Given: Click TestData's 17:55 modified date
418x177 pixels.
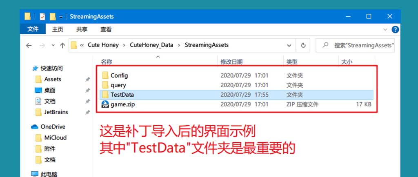Looking at the screenshot, I should [x=244, y=95].
